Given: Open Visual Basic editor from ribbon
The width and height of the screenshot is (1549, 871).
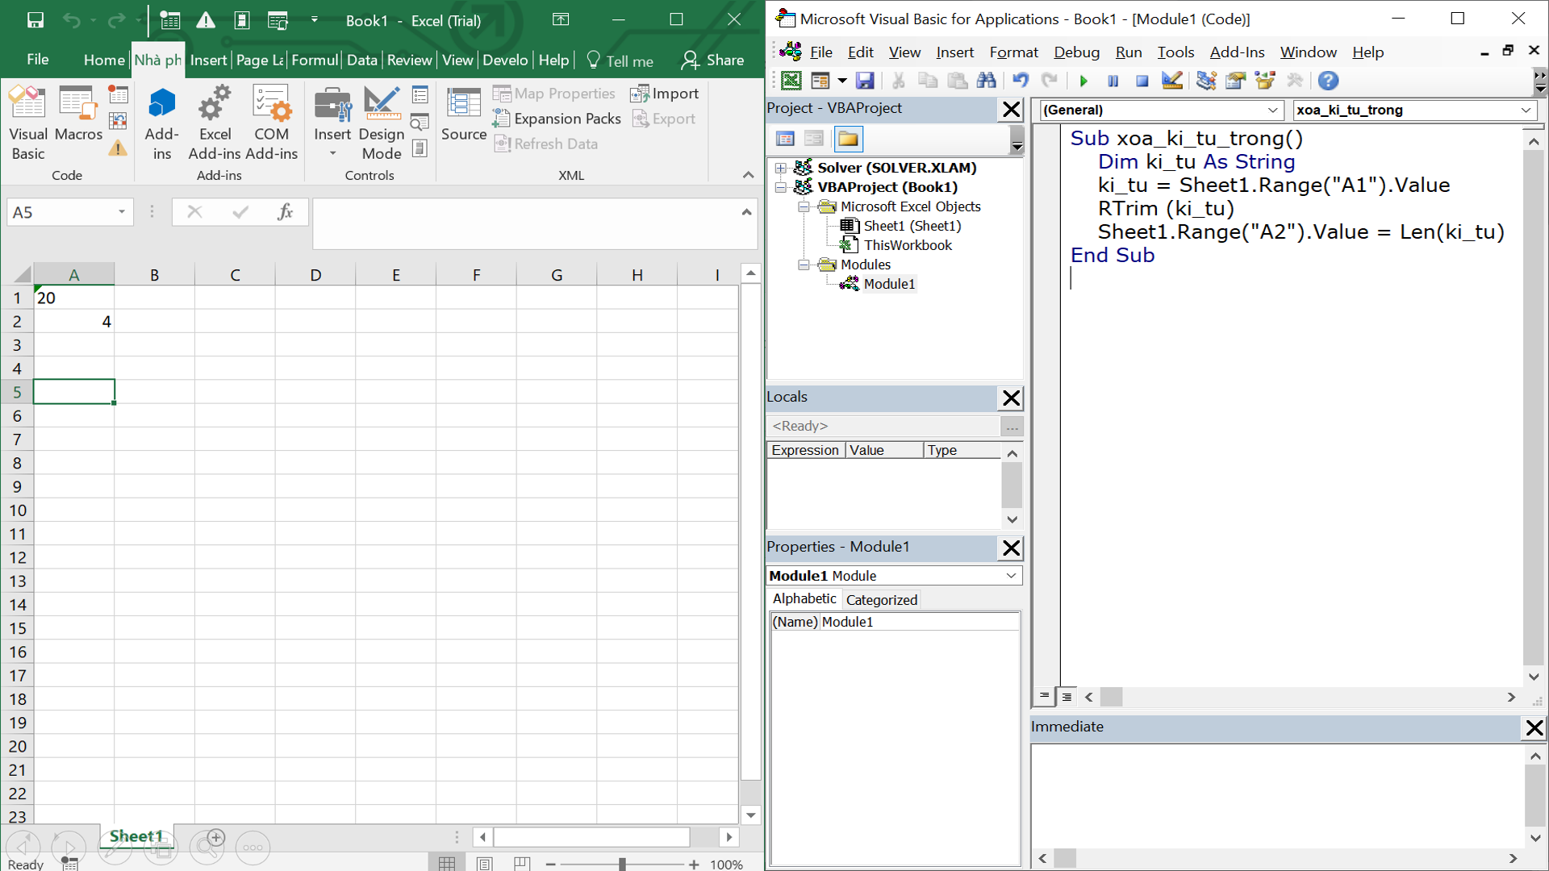Looking at the screenshot, I should click(28, 123).
